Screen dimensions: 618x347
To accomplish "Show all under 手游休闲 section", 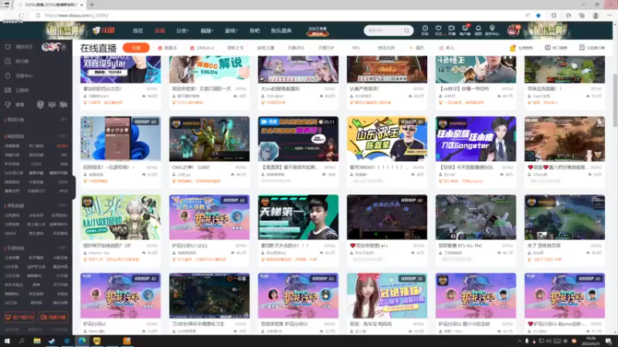I will pyautogui.click(x=63, y=248).
